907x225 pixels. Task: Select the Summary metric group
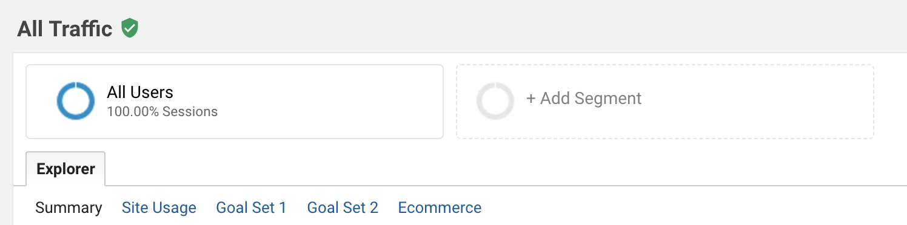tap(69, 208)
